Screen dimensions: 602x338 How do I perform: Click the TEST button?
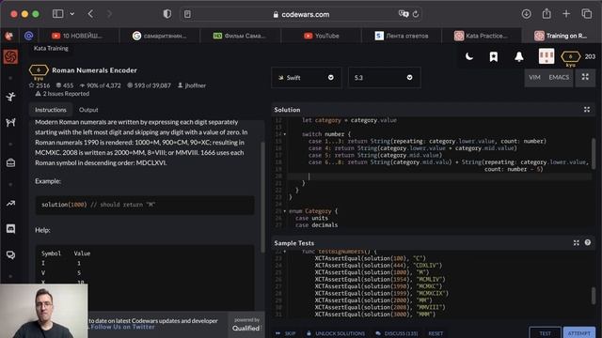pos(545,333)
